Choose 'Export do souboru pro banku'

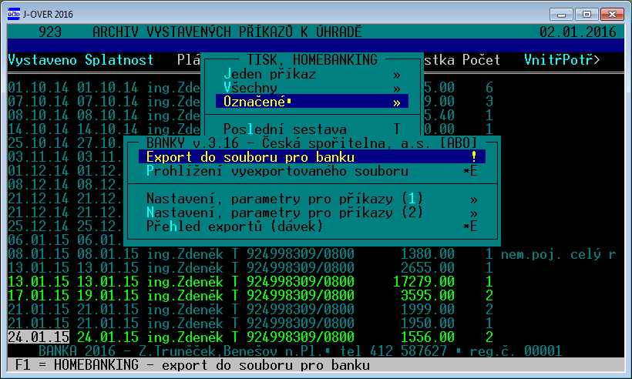coord(312,157)
